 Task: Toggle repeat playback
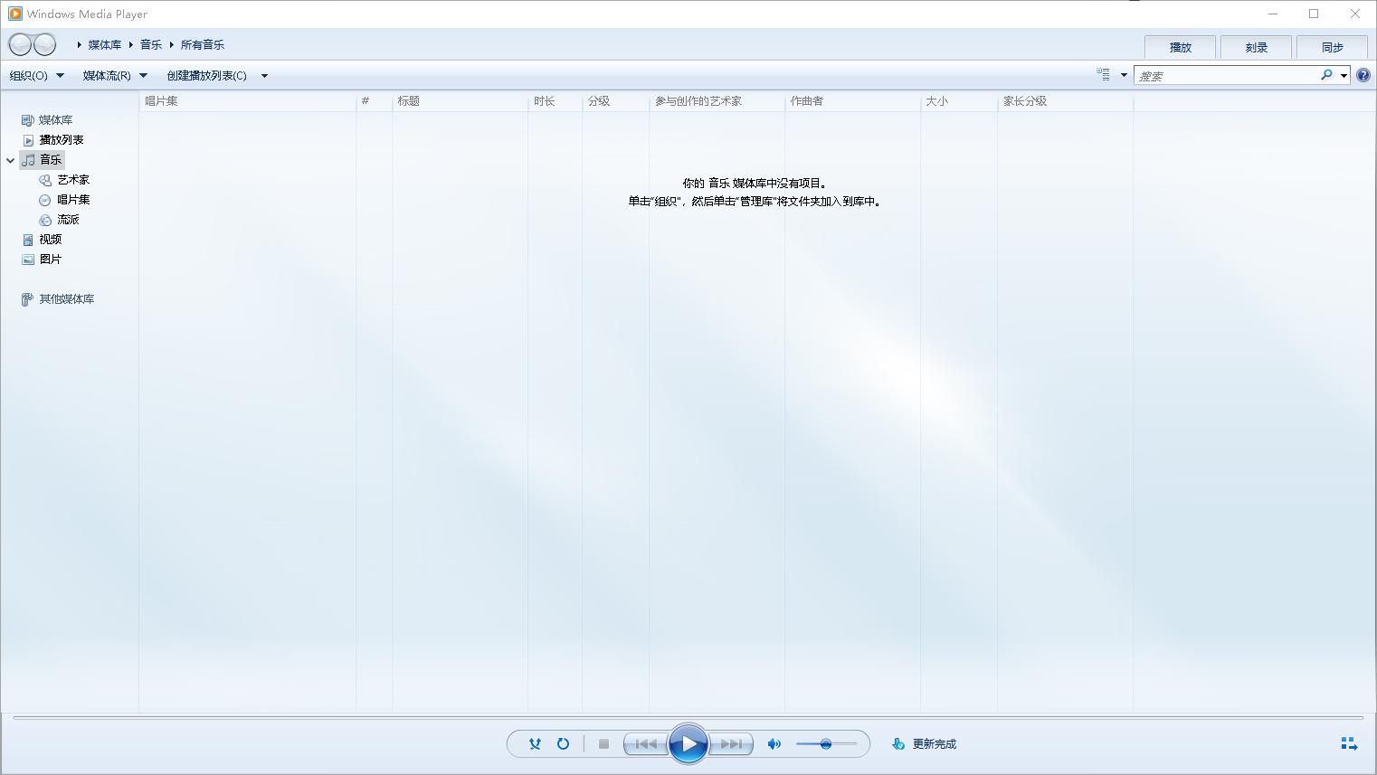[563, 744]
